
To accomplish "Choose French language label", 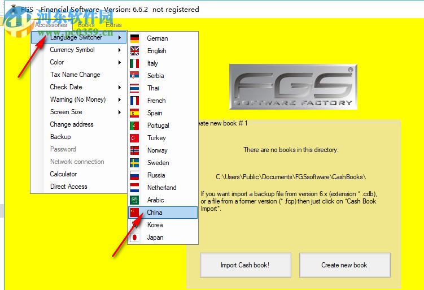I will (156, 101).
